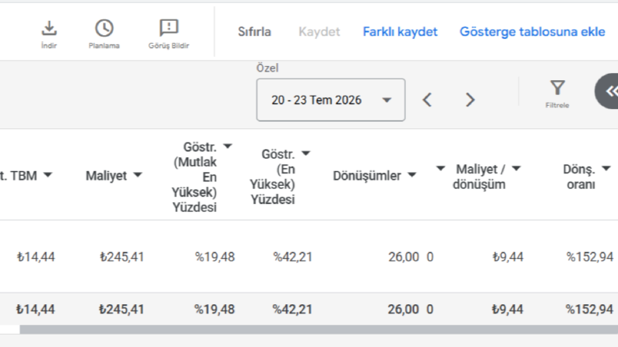The height and width of the screenshot is (347, 618).
Task: Select ₺14,44 cell in first row
Action: coord(36,257)
